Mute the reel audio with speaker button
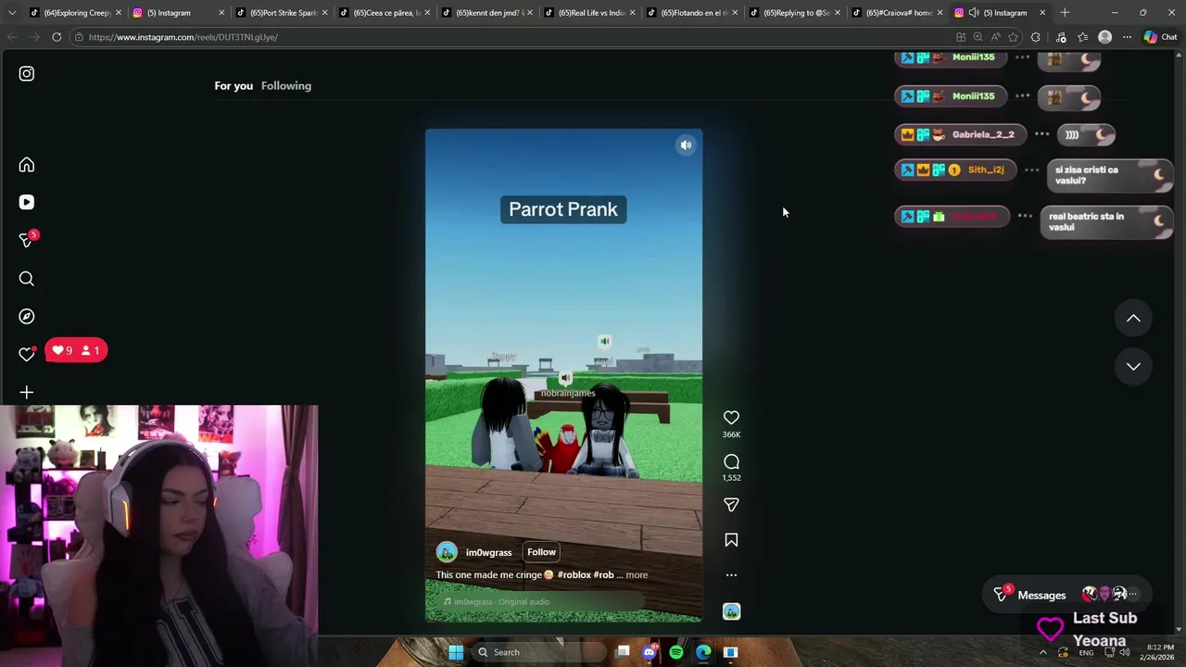The width and height of the screenshot is (1186, 667). click(686, 145)
